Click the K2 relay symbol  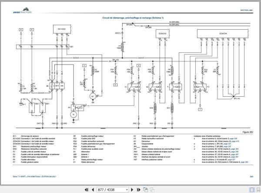coord(200,87)
